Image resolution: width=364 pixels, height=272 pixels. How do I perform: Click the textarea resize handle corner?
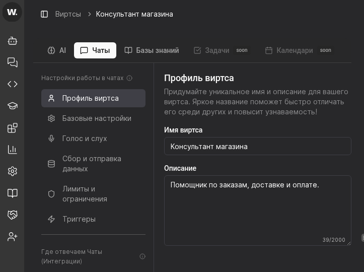tap(349, 243)
